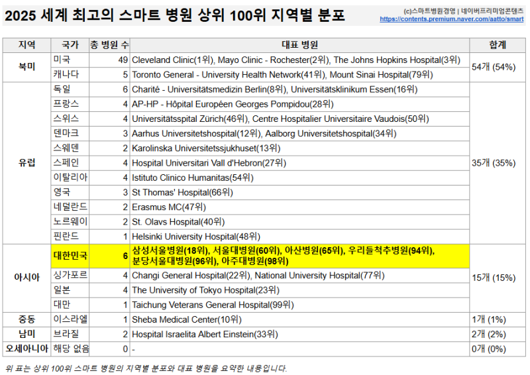Click the '2개 (2%)' total cell
The width and height of the screenshot is (530, 375).
498,335
